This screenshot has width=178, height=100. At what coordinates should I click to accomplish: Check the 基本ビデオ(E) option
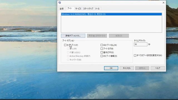point(102,52)
